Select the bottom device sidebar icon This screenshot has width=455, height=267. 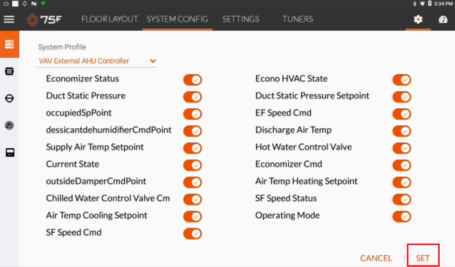pyautogui.click(x=10, y=153)
